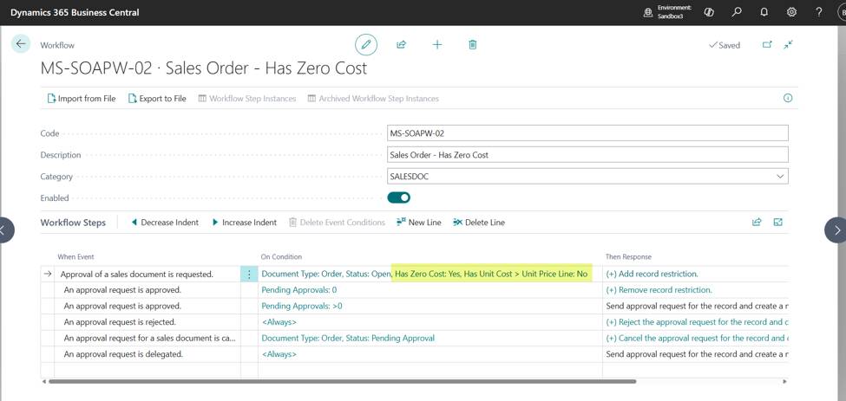Go back with the arrow next to Workflow

click(x=21, y=44)
